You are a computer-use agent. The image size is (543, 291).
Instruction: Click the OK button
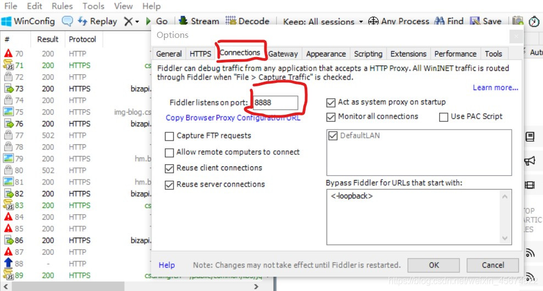(434, 265)
